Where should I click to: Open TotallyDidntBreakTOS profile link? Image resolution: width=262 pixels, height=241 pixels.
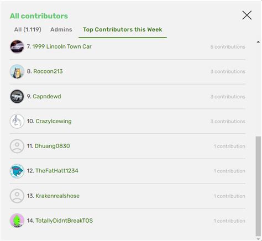click(x=64, y=221)
